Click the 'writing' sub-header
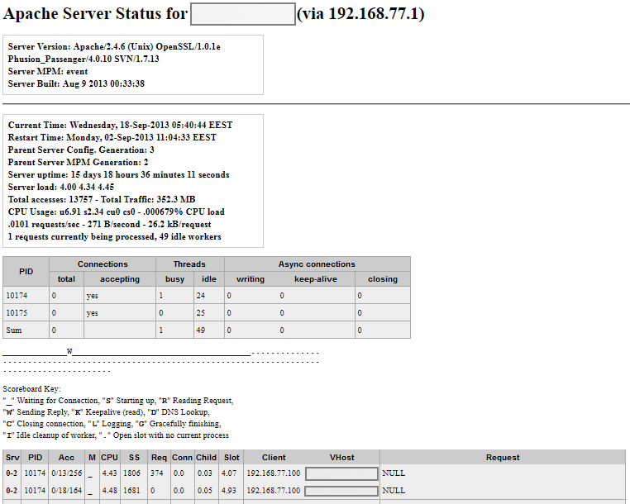630x504 pixels. 251,279
